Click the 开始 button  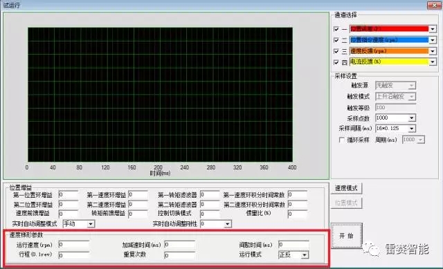point(347,236)
